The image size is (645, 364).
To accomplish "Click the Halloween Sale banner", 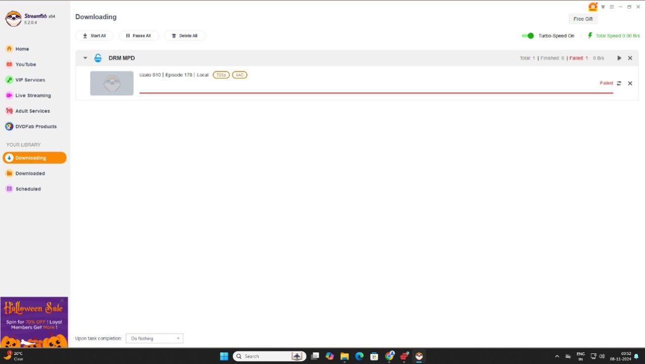I will (34, 322).
